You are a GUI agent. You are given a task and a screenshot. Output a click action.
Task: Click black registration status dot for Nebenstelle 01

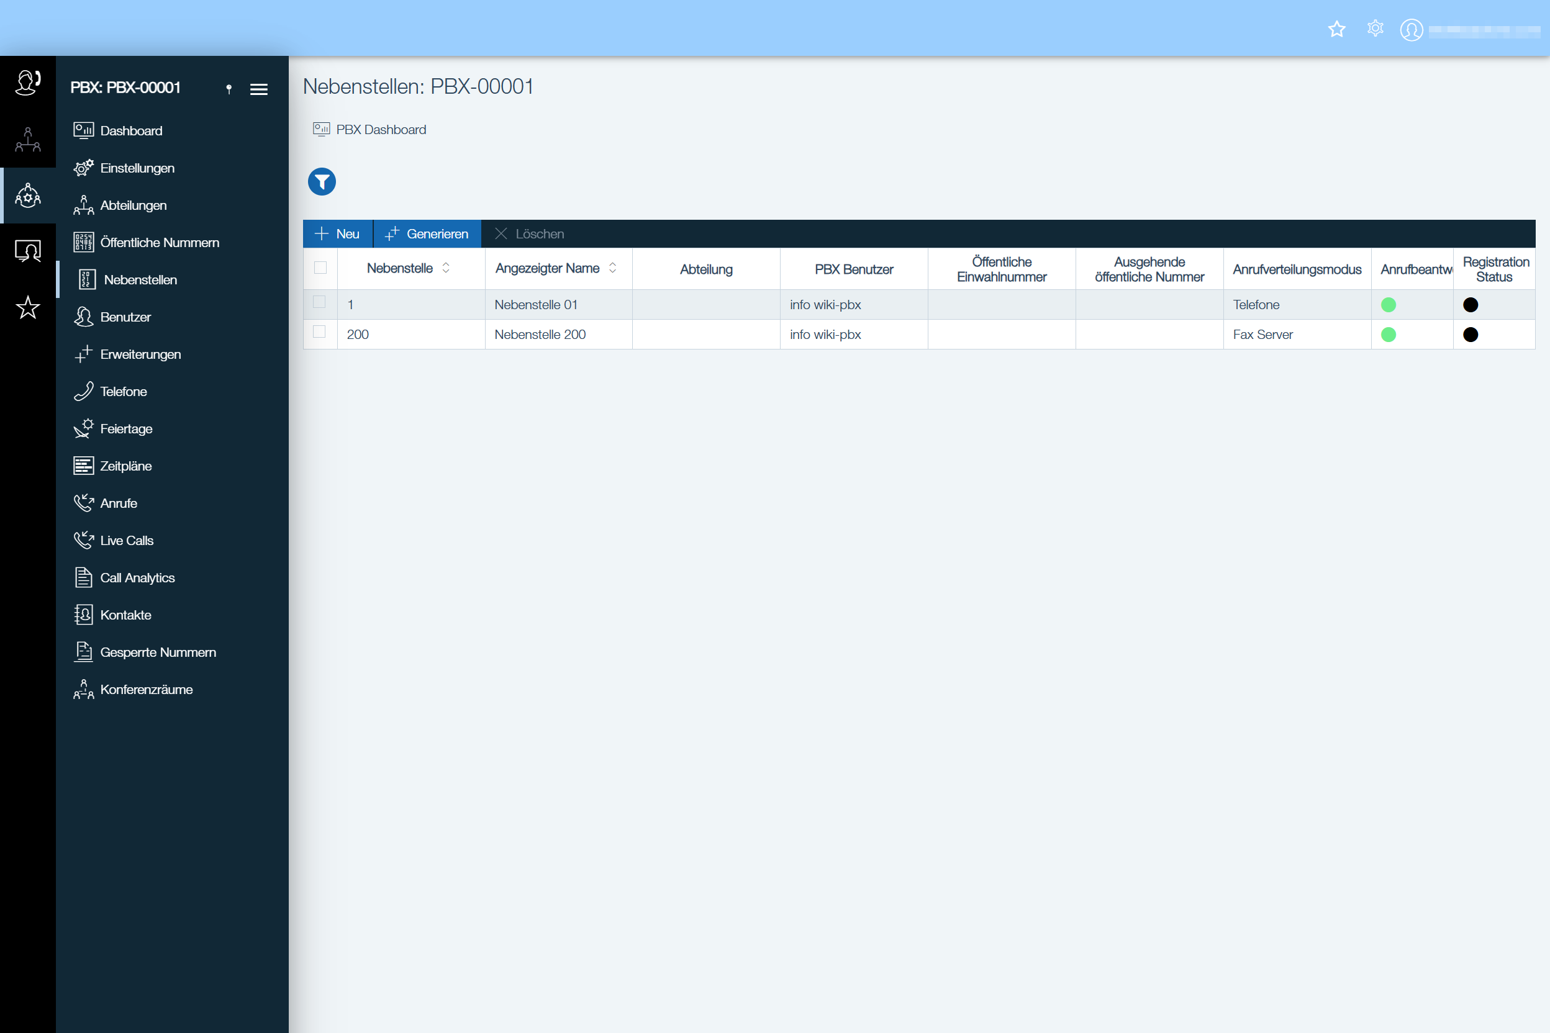pyautogui.click(x=1471, y=304)
